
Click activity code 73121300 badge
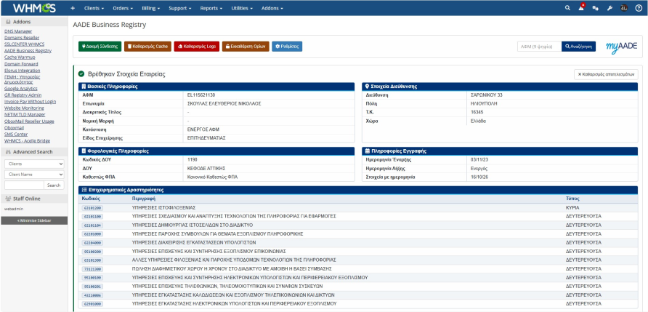pos(93,268)
